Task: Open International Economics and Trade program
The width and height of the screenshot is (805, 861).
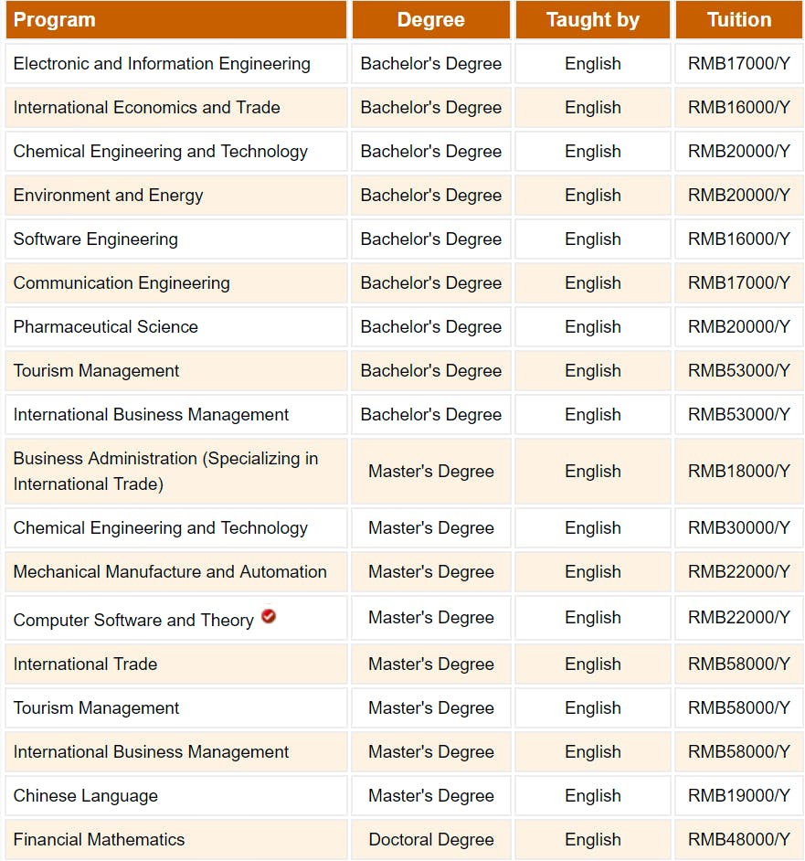Action: [x=146, y=108]
